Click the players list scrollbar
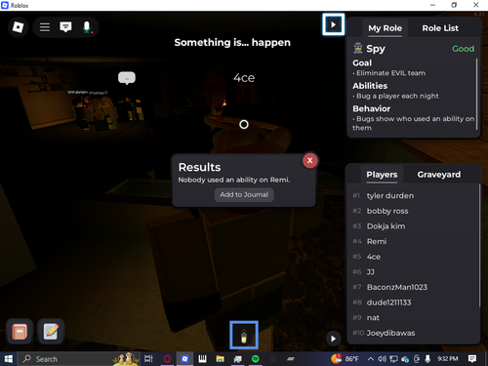Screen dimensions: 488x366 coord(479,245)
